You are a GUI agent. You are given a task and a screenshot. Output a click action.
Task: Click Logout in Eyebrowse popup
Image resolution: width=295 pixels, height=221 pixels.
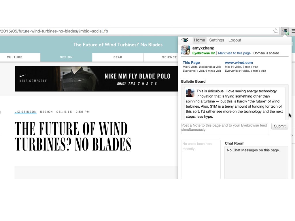pos(235,40)
